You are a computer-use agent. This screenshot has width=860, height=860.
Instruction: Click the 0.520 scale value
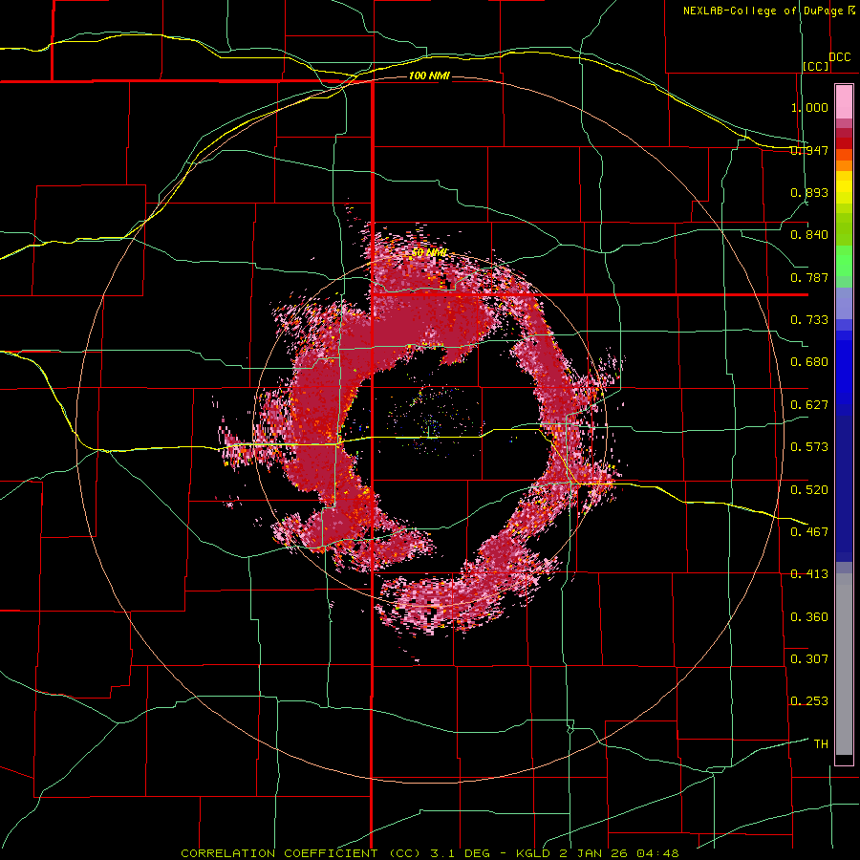pos(809,489)
